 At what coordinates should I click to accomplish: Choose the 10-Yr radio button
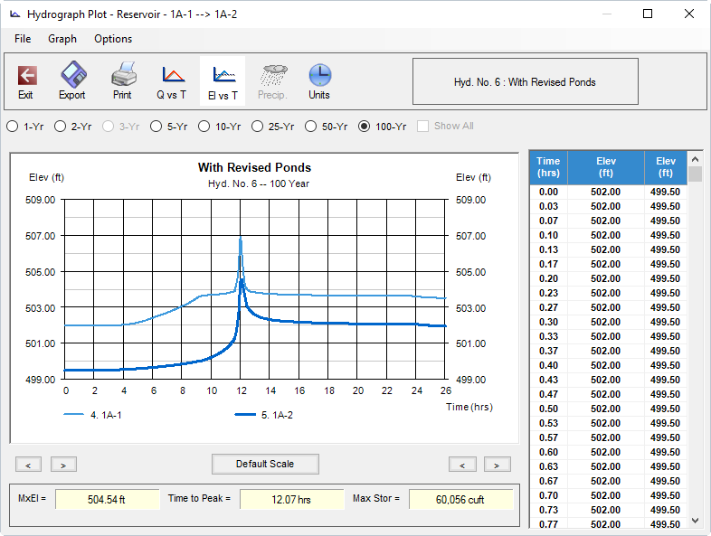(x=204, y=127)
